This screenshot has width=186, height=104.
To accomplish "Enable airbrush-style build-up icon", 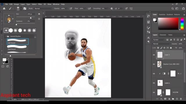I will [x=89, y=8].
